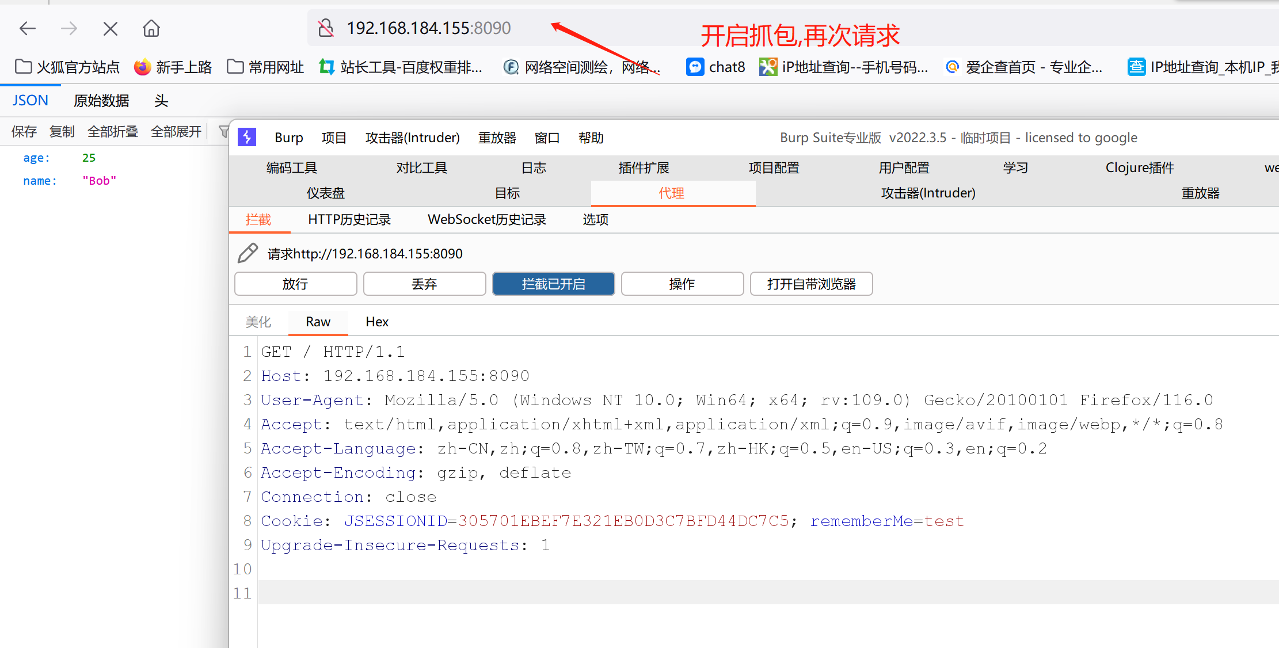Switch to the Hex view tab
The image size is (1279, 648).
click(377, 322)
